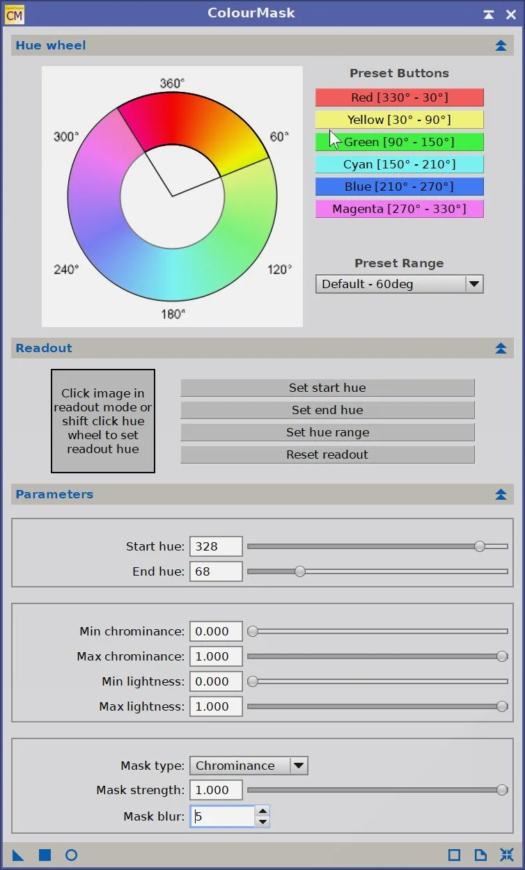Image resolution: width=525 pixels, height=870 pixels.
Task: Click the CM ColourMask logo icon
Action: click(x=15, y=14)
